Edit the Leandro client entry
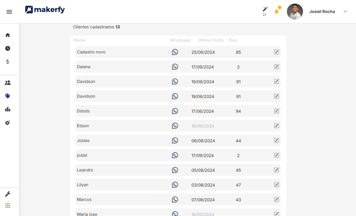Image resolution: width=356 pixels, height=216 pixels. pyautogui.click(x=276, y=170)
